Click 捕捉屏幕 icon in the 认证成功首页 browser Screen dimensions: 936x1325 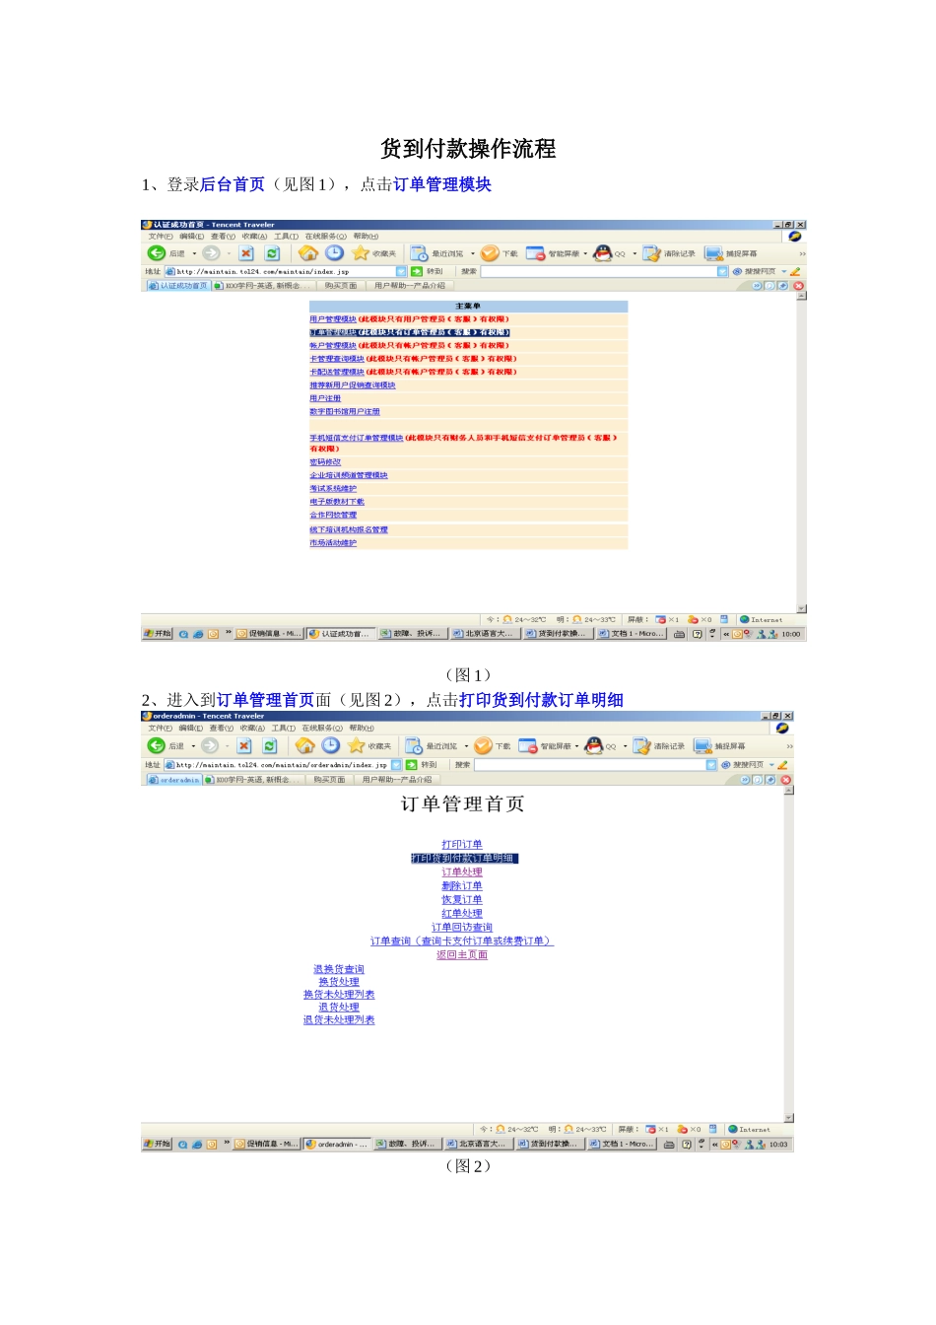(x=714, y=253)
